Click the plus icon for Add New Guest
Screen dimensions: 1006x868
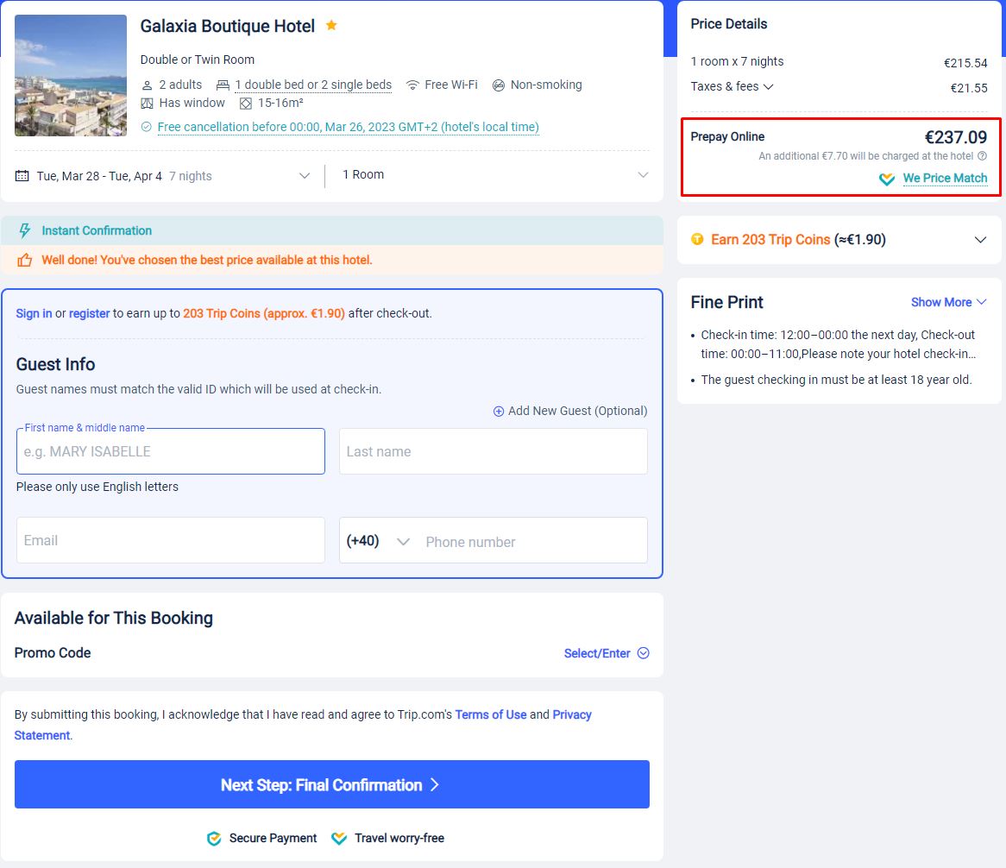point(499,412)
